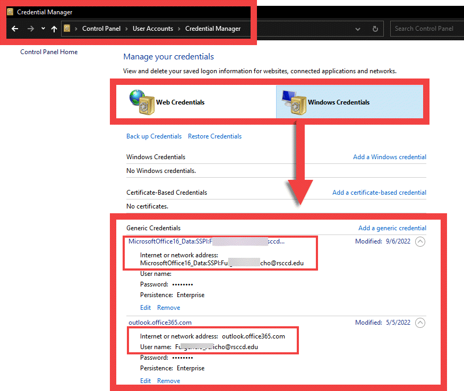This screenshot has width=464, height=391.
Task: Switch to Web Credentials tab
Action: click(196, 102)
